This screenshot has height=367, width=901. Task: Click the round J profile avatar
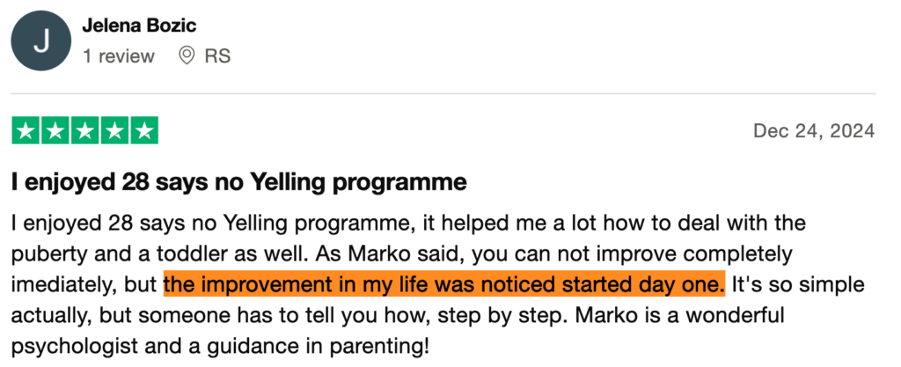[41, 42]
